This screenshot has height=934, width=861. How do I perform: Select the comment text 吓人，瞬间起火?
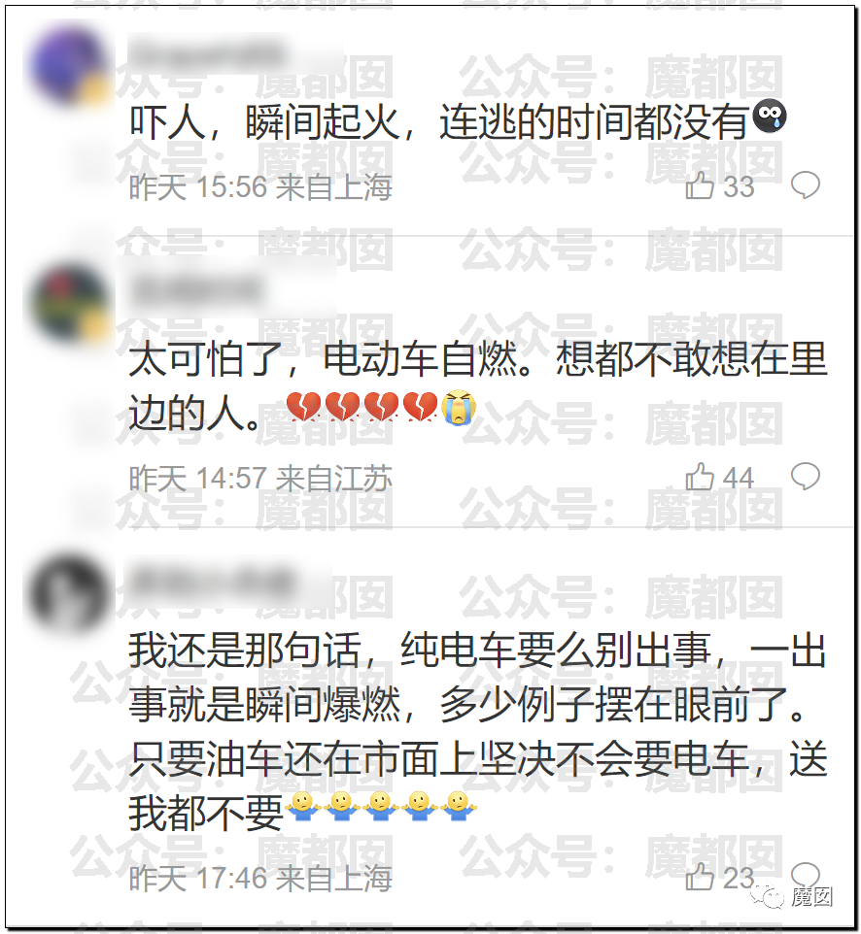pyautogui.click(x=265, y=123)
